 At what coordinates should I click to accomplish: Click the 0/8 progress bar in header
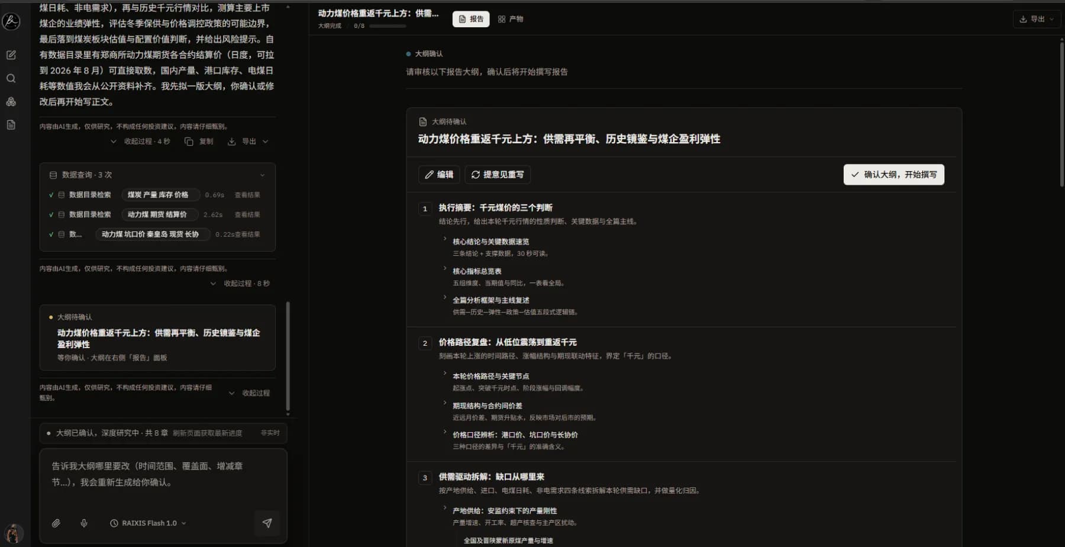pos(388,26)
